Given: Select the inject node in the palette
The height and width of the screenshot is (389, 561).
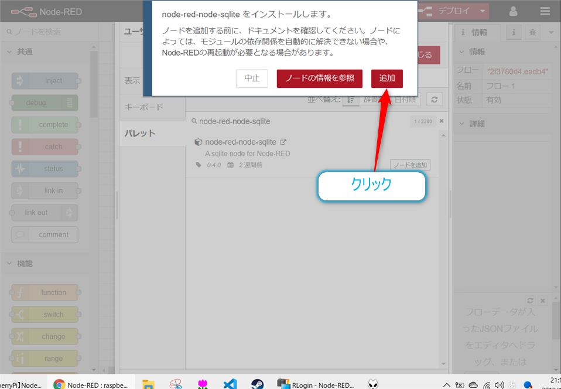Looking at the screenshot, I should [x=45, y=81].
